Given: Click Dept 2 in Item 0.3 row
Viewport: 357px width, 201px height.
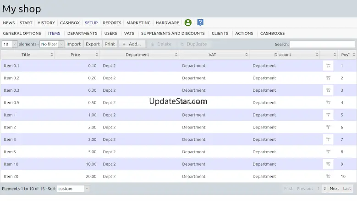Looking at the screenshot, I should pyautogui.click(x=109, y=90).
